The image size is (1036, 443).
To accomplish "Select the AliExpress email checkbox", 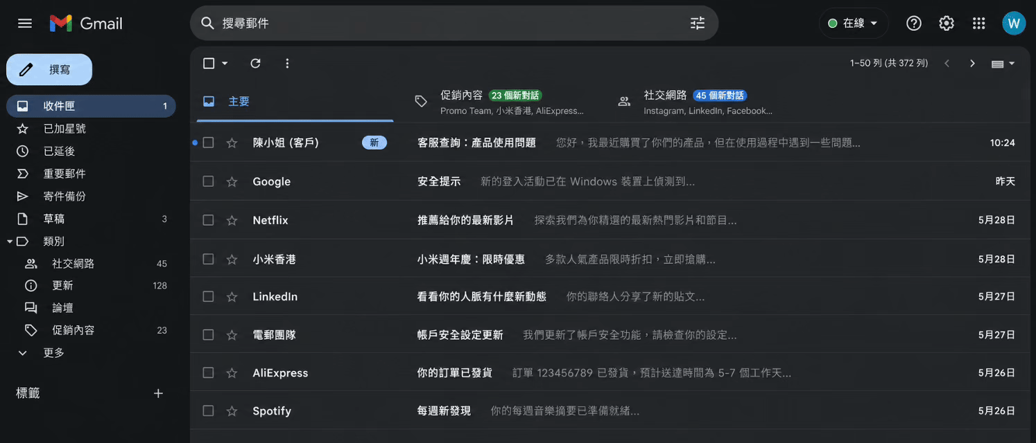I will (208, 372).
